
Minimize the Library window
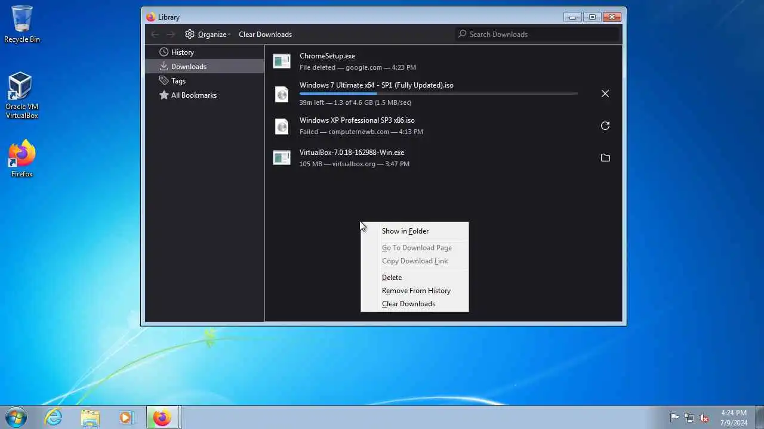pyautogui.click(x=572, y=17)
